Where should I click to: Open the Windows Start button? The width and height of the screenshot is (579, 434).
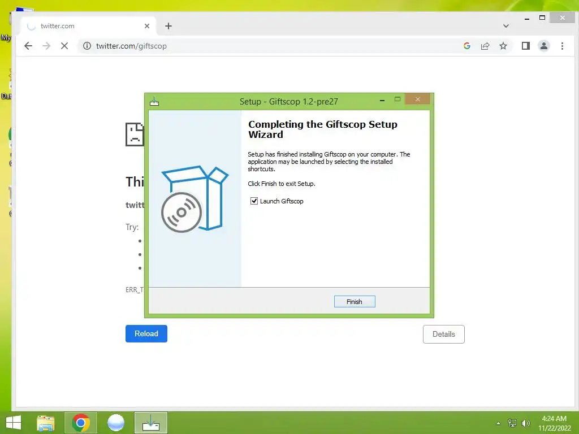coord(14,423)
